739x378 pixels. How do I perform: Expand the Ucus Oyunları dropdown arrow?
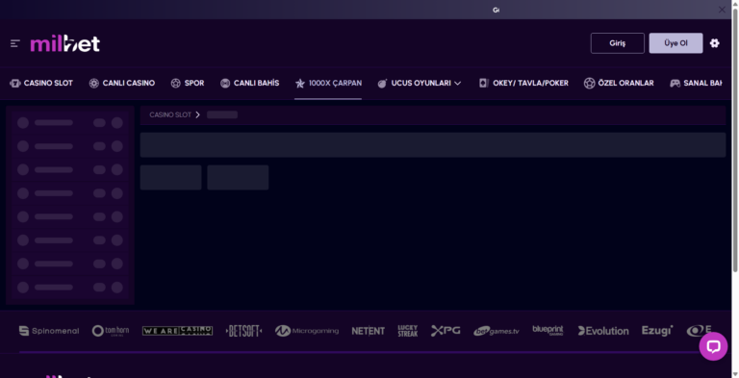tap(457, 84)
